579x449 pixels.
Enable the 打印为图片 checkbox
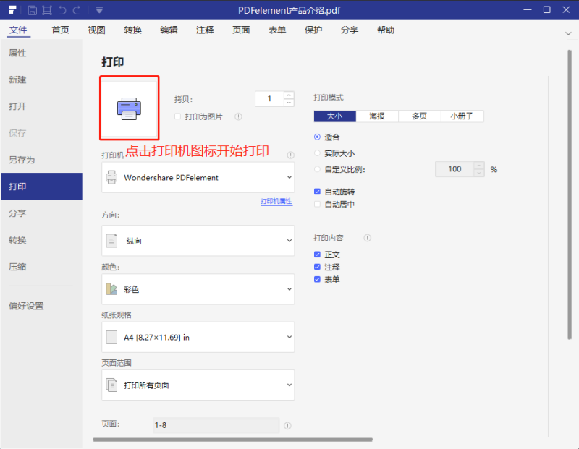[x=177, y=116]
